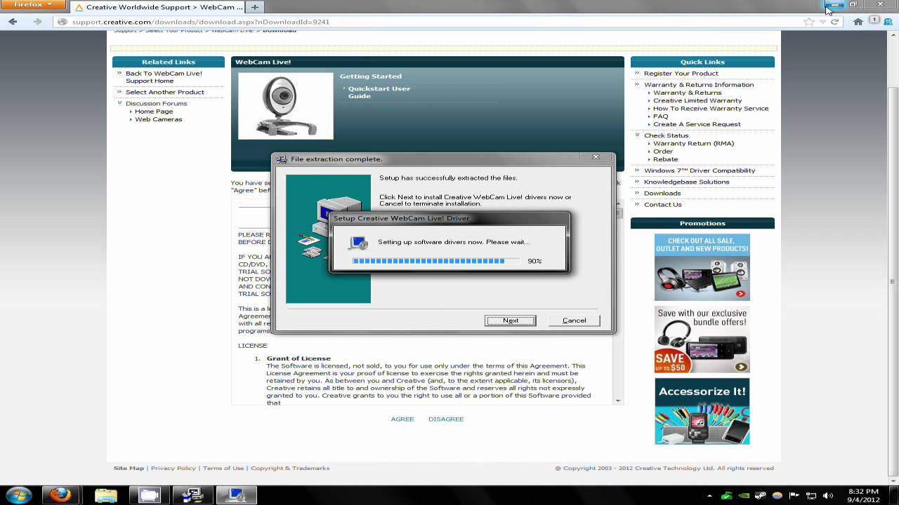
Task: Go to the Firefox home page icon
Action: point(858,22)
